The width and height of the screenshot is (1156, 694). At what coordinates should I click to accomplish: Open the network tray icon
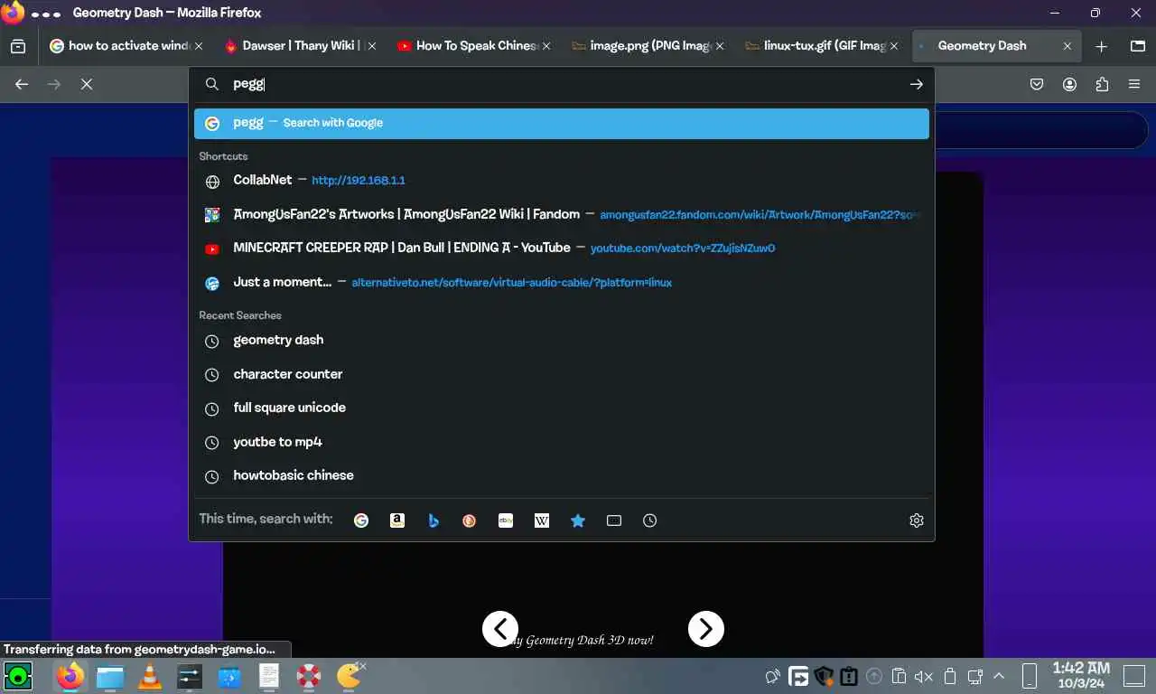pyautogui.click(x=974, y=676)
